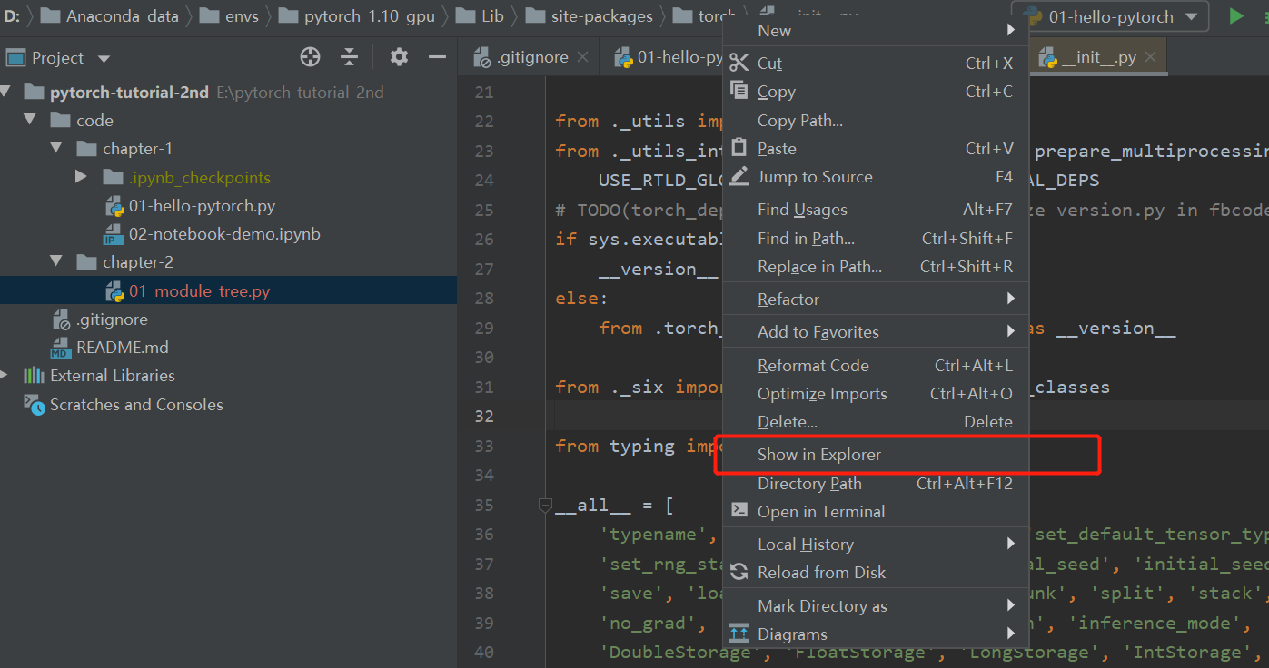The height and width of the screenshot is (668, 1269).
Task: Click the green Run button
Action: (x=1236, y=15)
